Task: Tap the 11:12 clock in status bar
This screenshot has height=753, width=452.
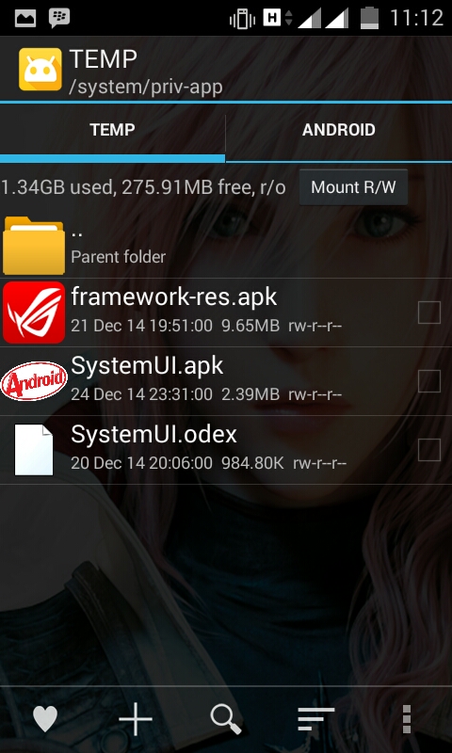Action: (416, 18)
